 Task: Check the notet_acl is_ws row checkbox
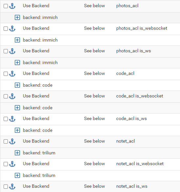click(6, 187)
